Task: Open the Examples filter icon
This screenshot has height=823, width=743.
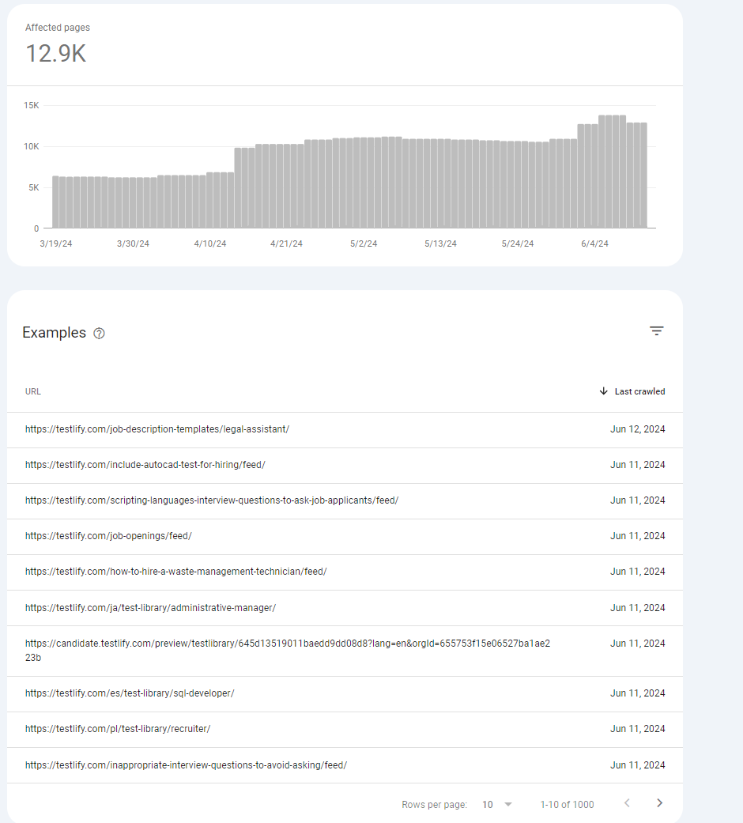Action: [656, 330]
